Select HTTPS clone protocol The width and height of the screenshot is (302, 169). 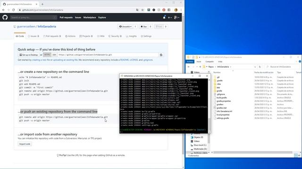pos(47,55)
